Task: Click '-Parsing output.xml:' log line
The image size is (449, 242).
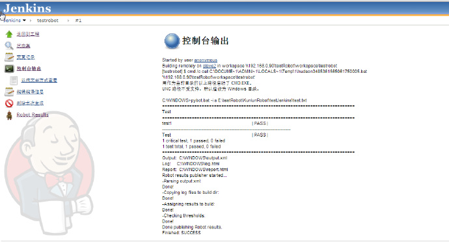Action: pos(182,181)
